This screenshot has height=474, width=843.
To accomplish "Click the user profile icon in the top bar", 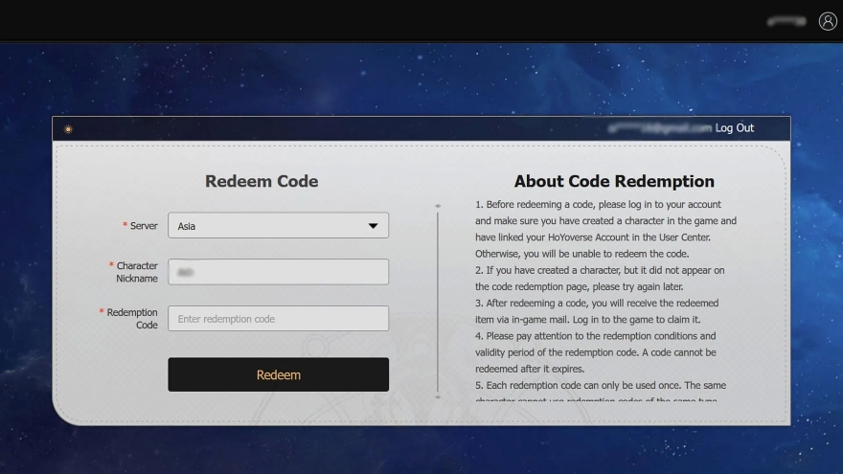I will 828,21.
